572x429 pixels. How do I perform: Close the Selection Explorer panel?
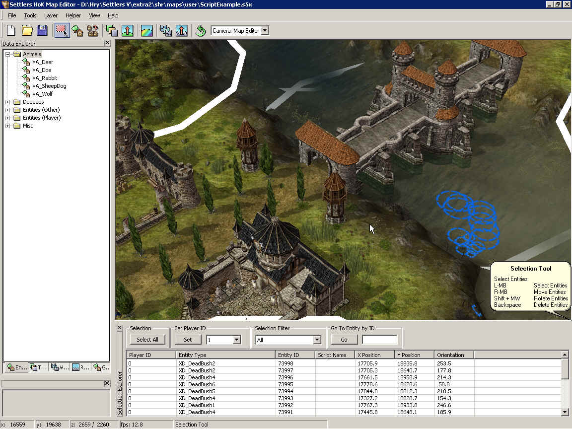pos(119,328)
